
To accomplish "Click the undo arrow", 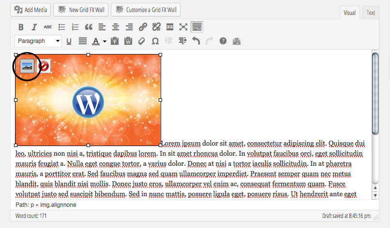I will coord(196,41).
